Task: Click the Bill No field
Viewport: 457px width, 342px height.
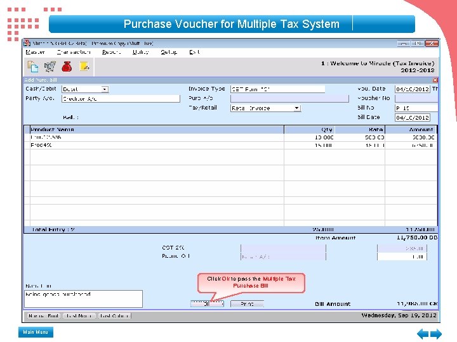Action: [x=416, y=108]
